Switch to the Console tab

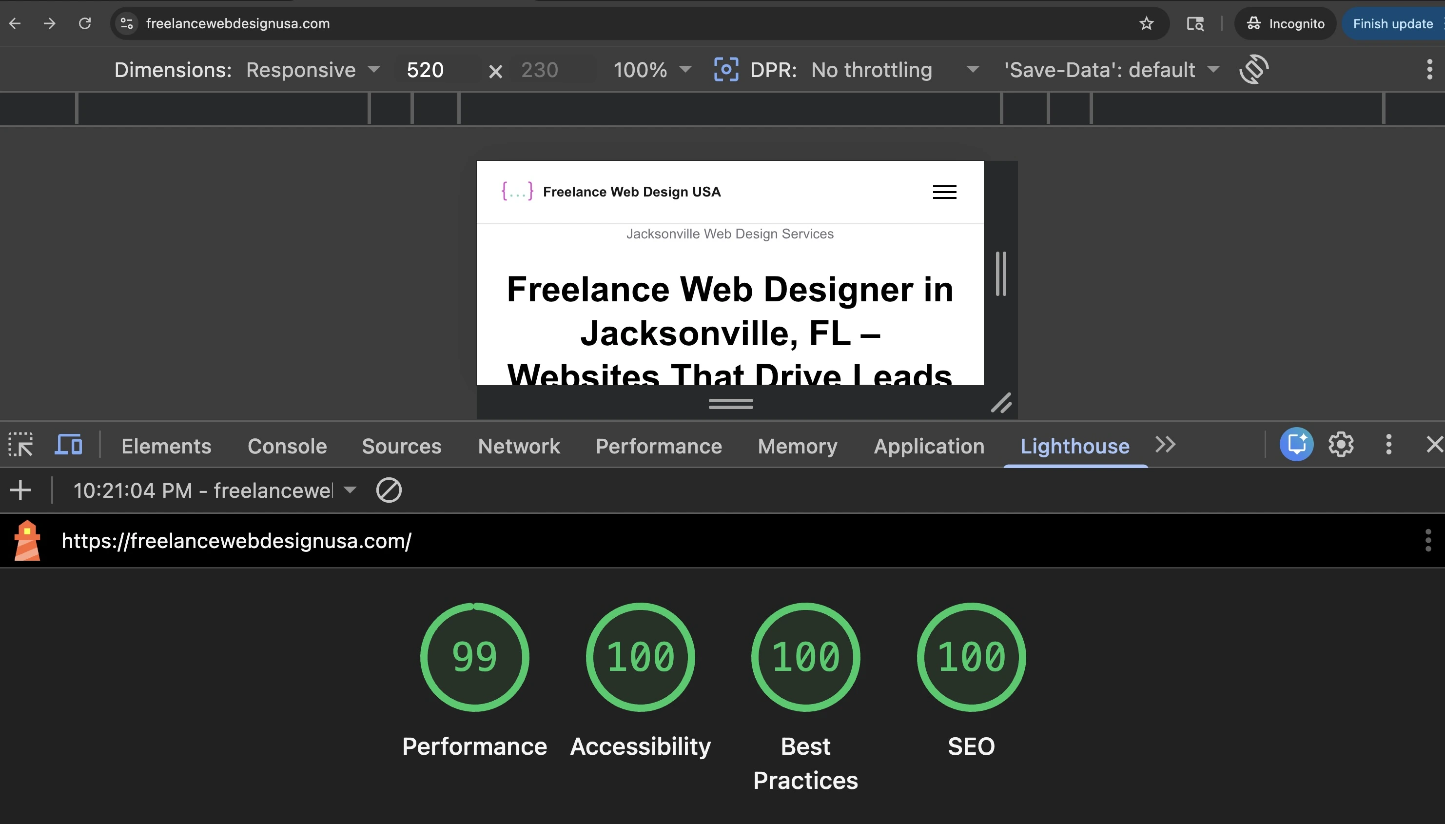click(x=287, y=446)
